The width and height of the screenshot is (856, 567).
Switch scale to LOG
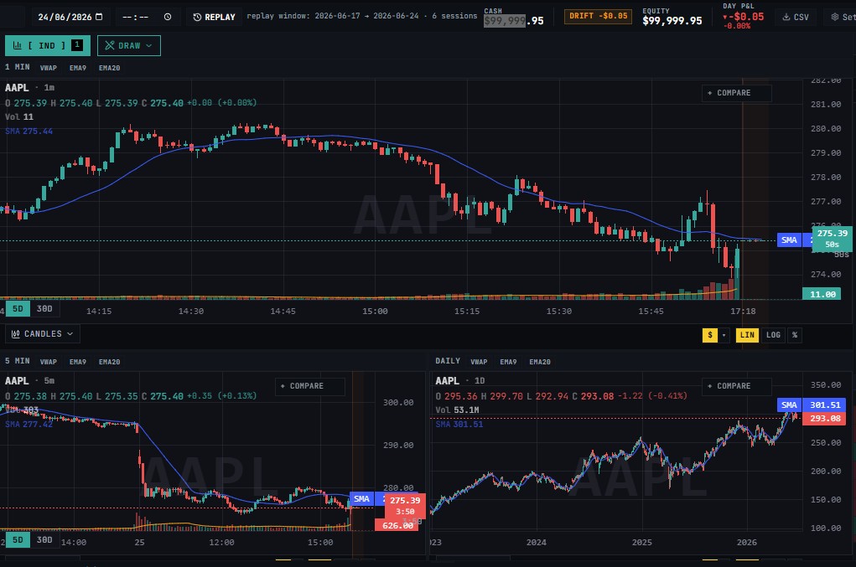773,335
